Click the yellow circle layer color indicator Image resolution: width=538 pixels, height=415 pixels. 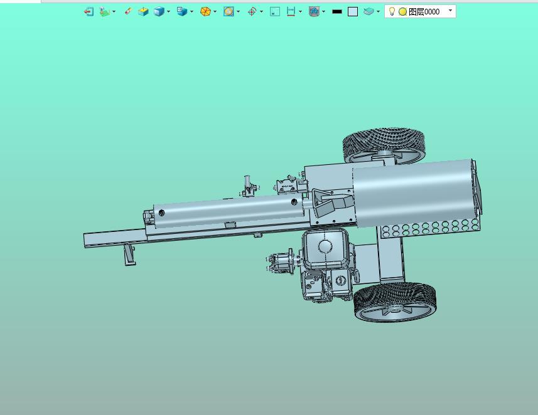[403, 12]
